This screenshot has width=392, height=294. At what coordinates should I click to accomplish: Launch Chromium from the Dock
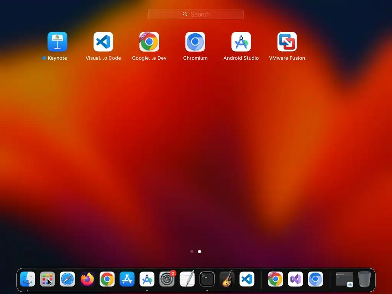[315, 279]
